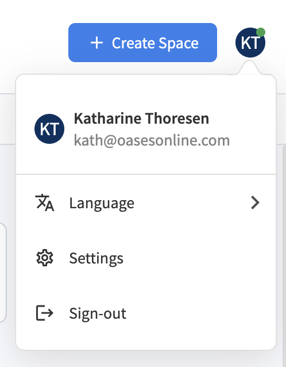Click the Sign-out door arrow icon
The image size is (286, 367).
click(45, 313)
